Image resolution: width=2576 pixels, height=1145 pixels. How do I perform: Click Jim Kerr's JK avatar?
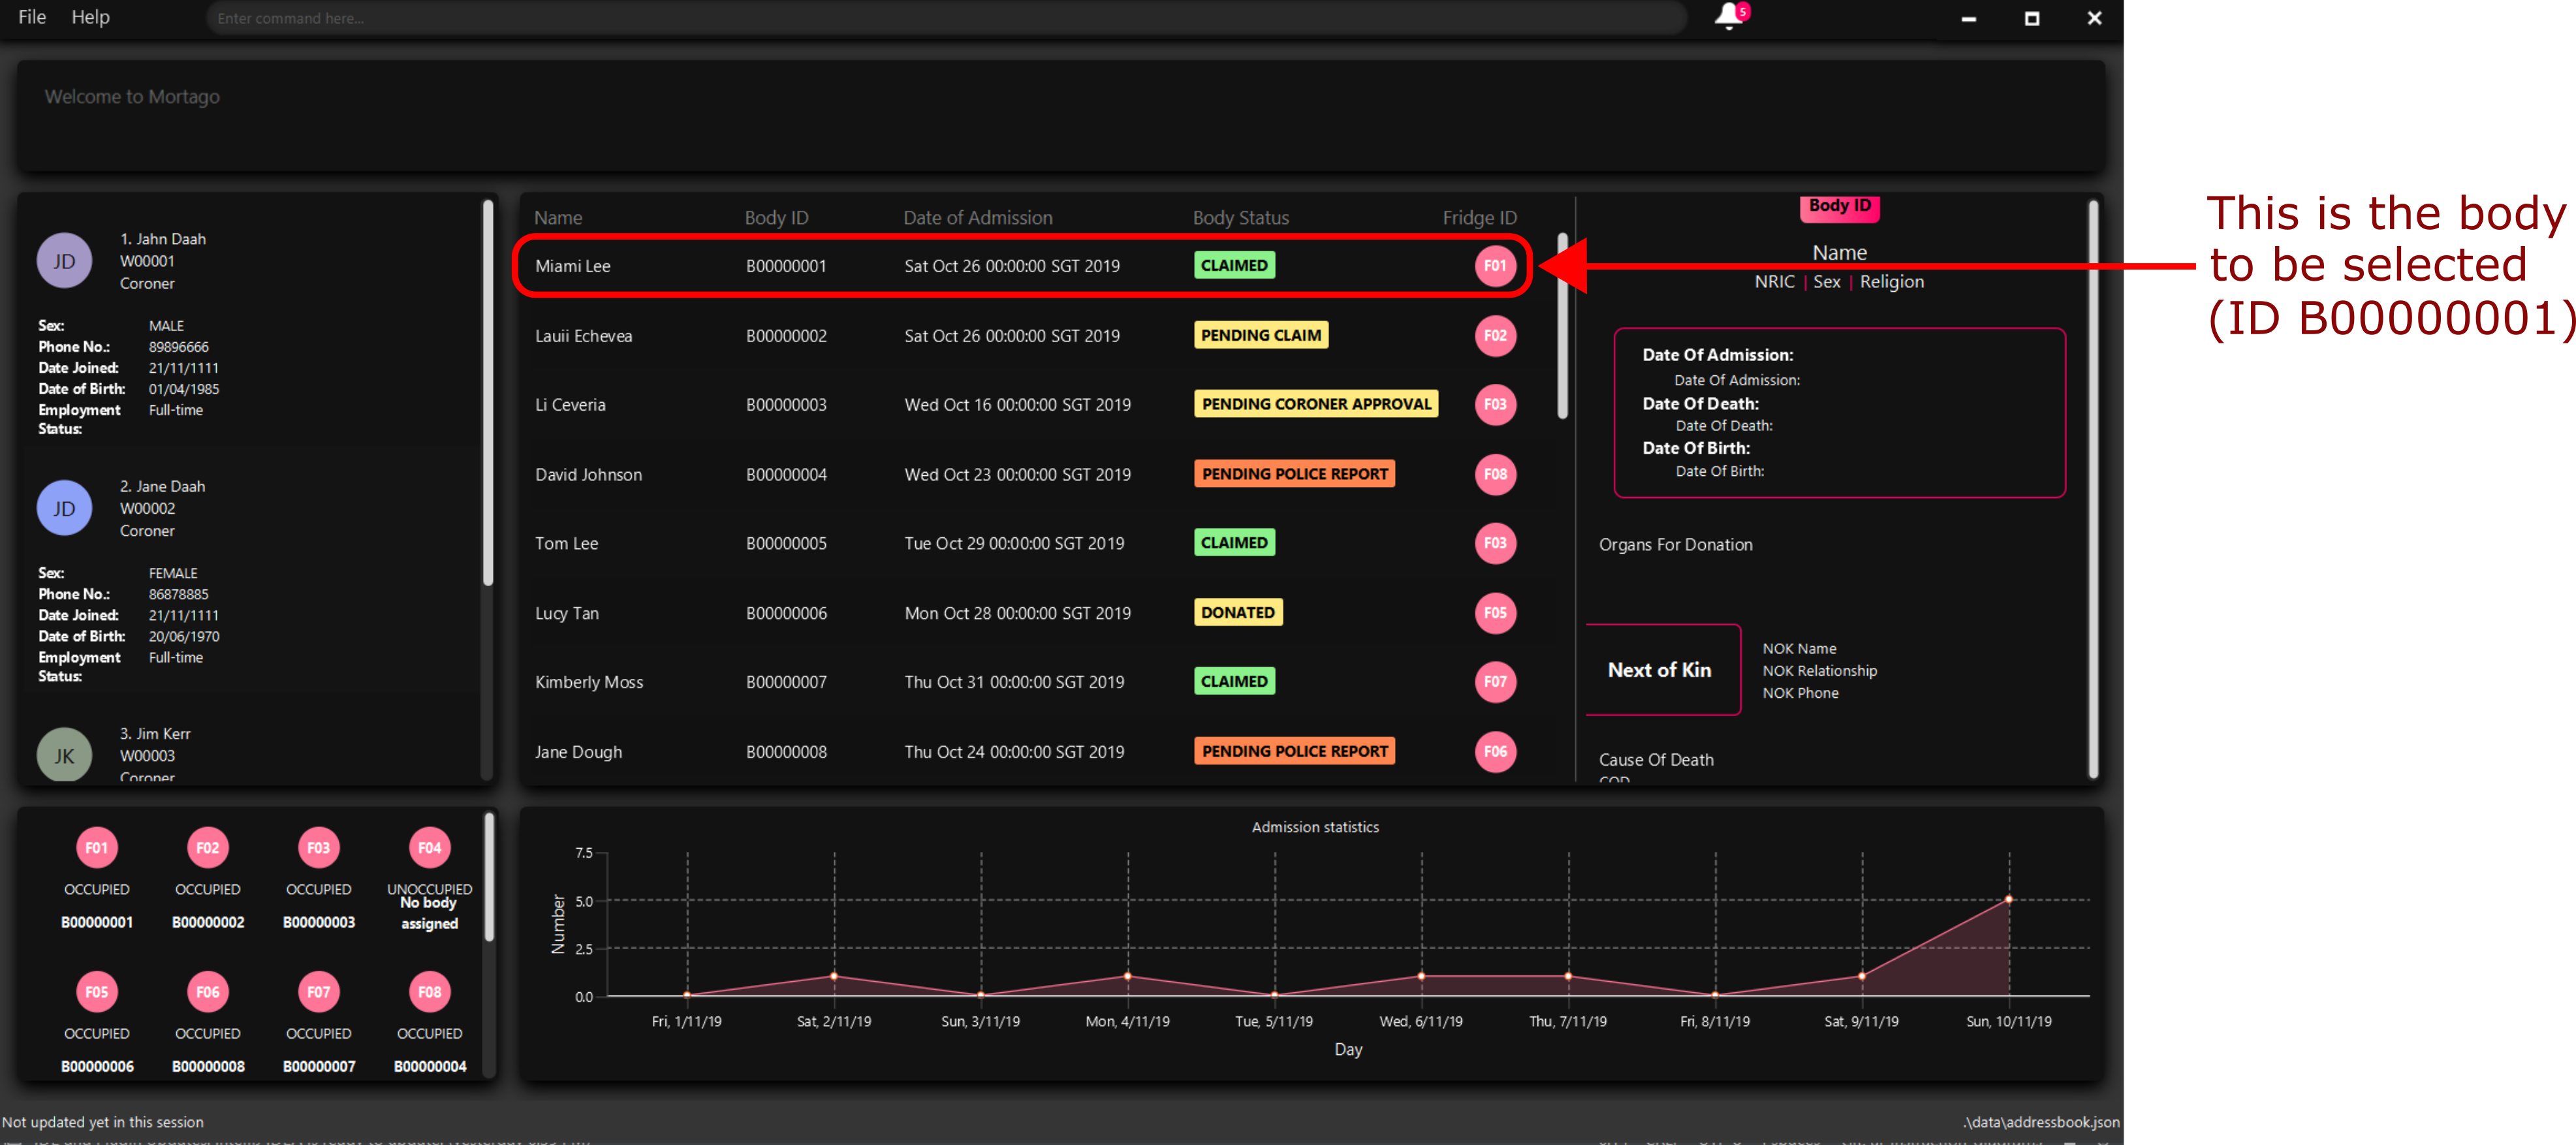(64, 755)
